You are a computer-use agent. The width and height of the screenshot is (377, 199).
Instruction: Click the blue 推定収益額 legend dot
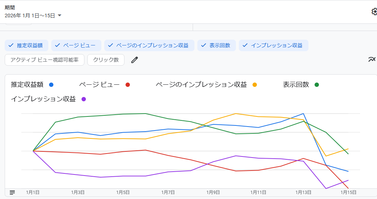[51, 85]
